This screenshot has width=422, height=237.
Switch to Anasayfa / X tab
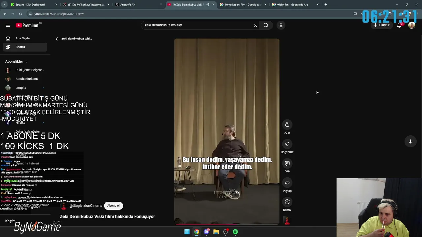tap(138, 5)
